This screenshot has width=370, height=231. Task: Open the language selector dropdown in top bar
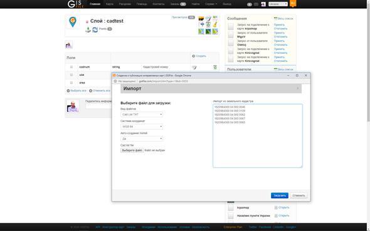coord(278,4)
